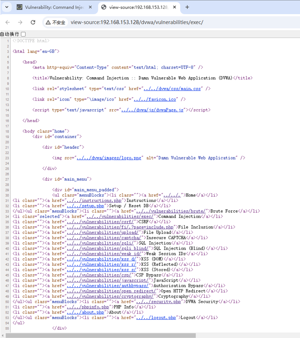Open the ../../favicon.ico link
The width and height of the screenshot is (300, 338).
tap(155, 99)
